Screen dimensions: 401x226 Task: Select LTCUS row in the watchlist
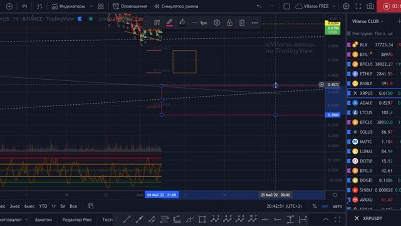(x=374, y=112)
